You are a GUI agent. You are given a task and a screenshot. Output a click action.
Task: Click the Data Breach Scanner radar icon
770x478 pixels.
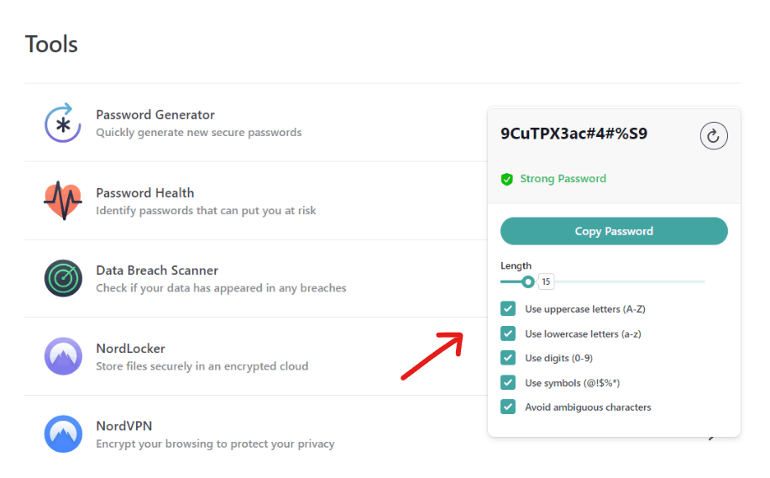(63, 278)
